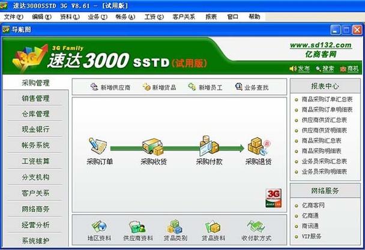The image size is (365, 250).
Task: Click the 商机 icon in banner
Action: pyautogui.click(x=343, y=69)
